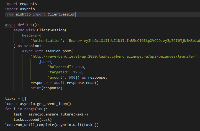This screenshot has width=200, height=131.
Task: Place cursor after ClientSession on import line
Action: coord(75,14)
